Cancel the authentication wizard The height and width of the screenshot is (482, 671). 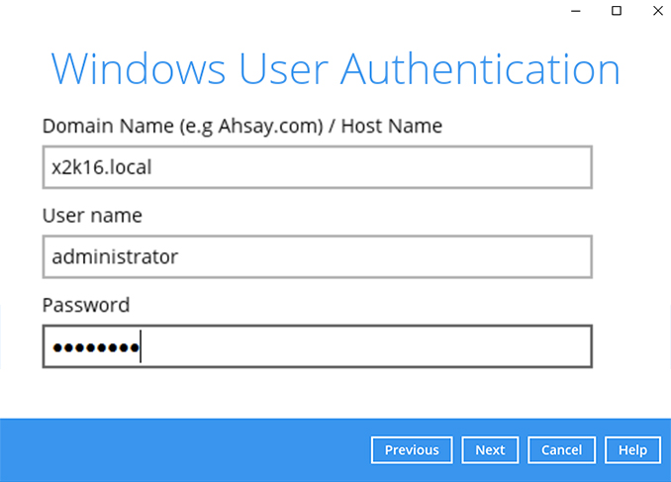coord(561,450)
